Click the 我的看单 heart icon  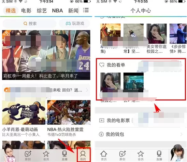pyautogui.click(x=102, y=65)
